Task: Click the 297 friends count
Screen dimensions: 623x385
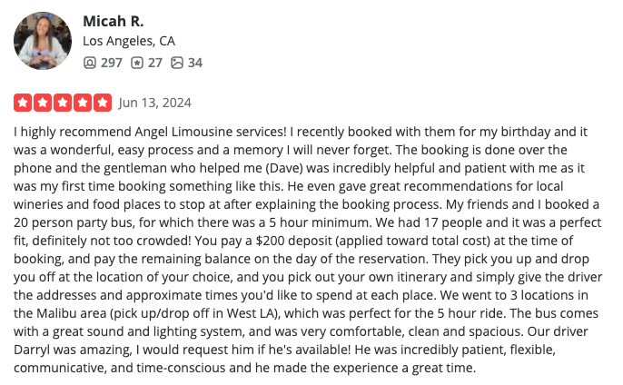Action: (x=111, y=63)
